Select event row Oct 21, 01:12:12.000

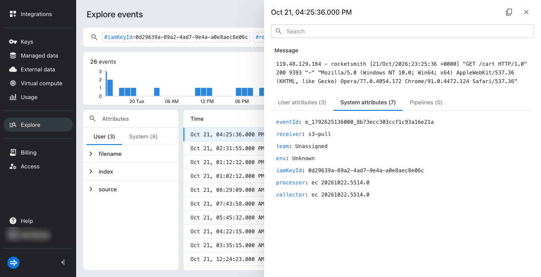[x=224, y=162]
